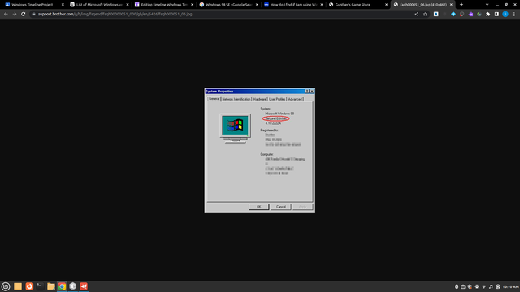The height and width of the screenshot is (292, 520).
Task: Open the Extensions puzzle-piece menu
Action: 487,15
